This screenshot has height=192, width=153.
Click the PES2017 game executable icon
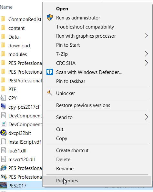pyautogui.click(x=4, y=186)
